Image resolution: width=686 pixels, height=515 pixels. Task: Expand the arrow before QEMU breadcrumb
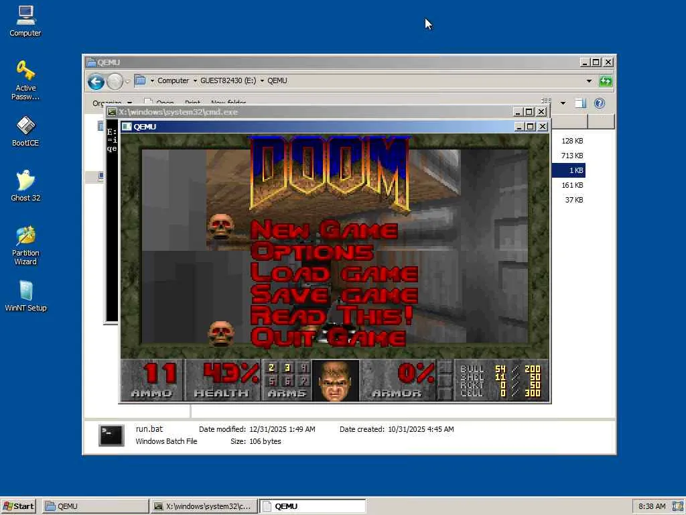click(262, 80)
